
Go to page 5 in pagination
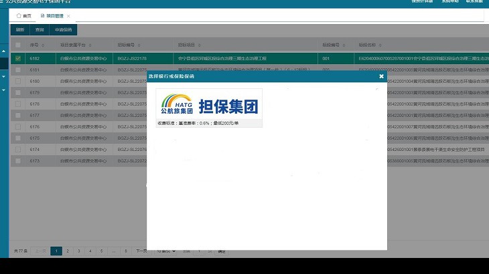pos(101,251)
